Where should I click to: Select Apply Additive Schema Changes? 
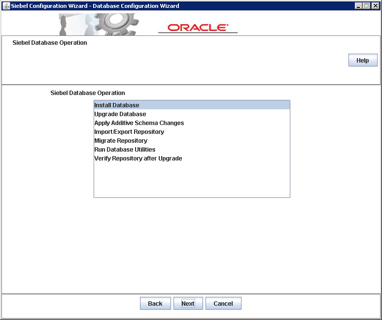click(192, 123)
